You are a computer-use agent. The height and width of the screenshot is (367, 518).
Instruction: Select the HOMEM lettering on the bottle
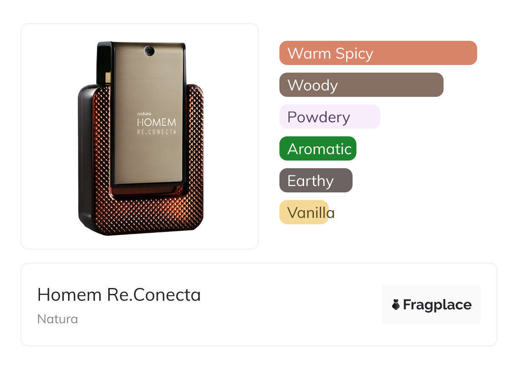click(157, 122)
